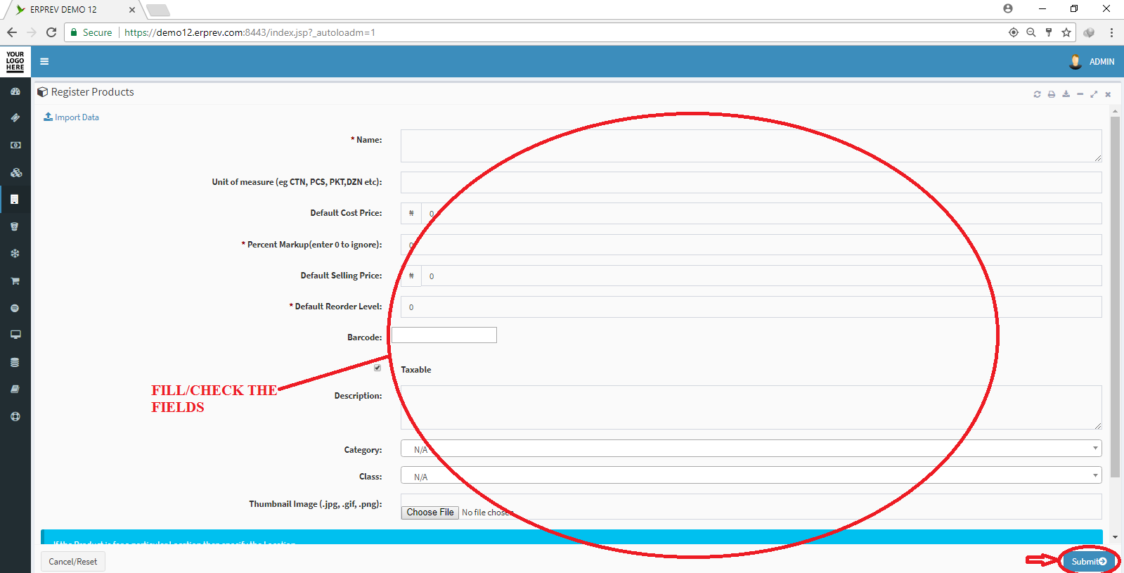Bookmark this page with star icon

pyautogui.click(x=1066, y=32)
